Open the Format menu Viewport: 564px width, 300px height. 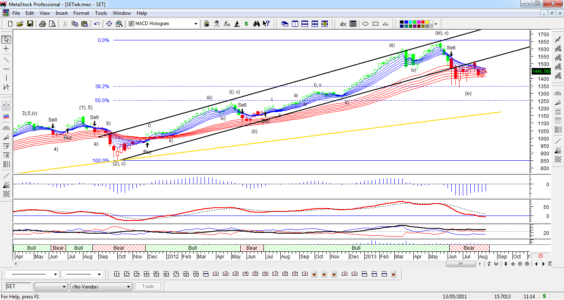coord(81,13)
